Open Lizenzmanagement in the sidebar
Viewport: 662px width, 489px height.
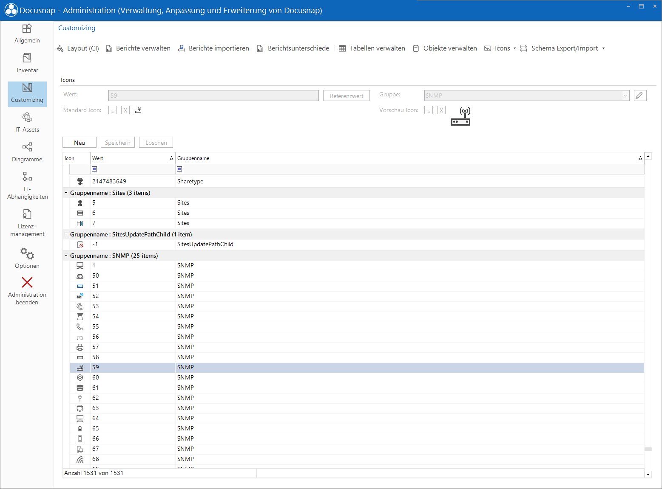[x=27, y=223]
